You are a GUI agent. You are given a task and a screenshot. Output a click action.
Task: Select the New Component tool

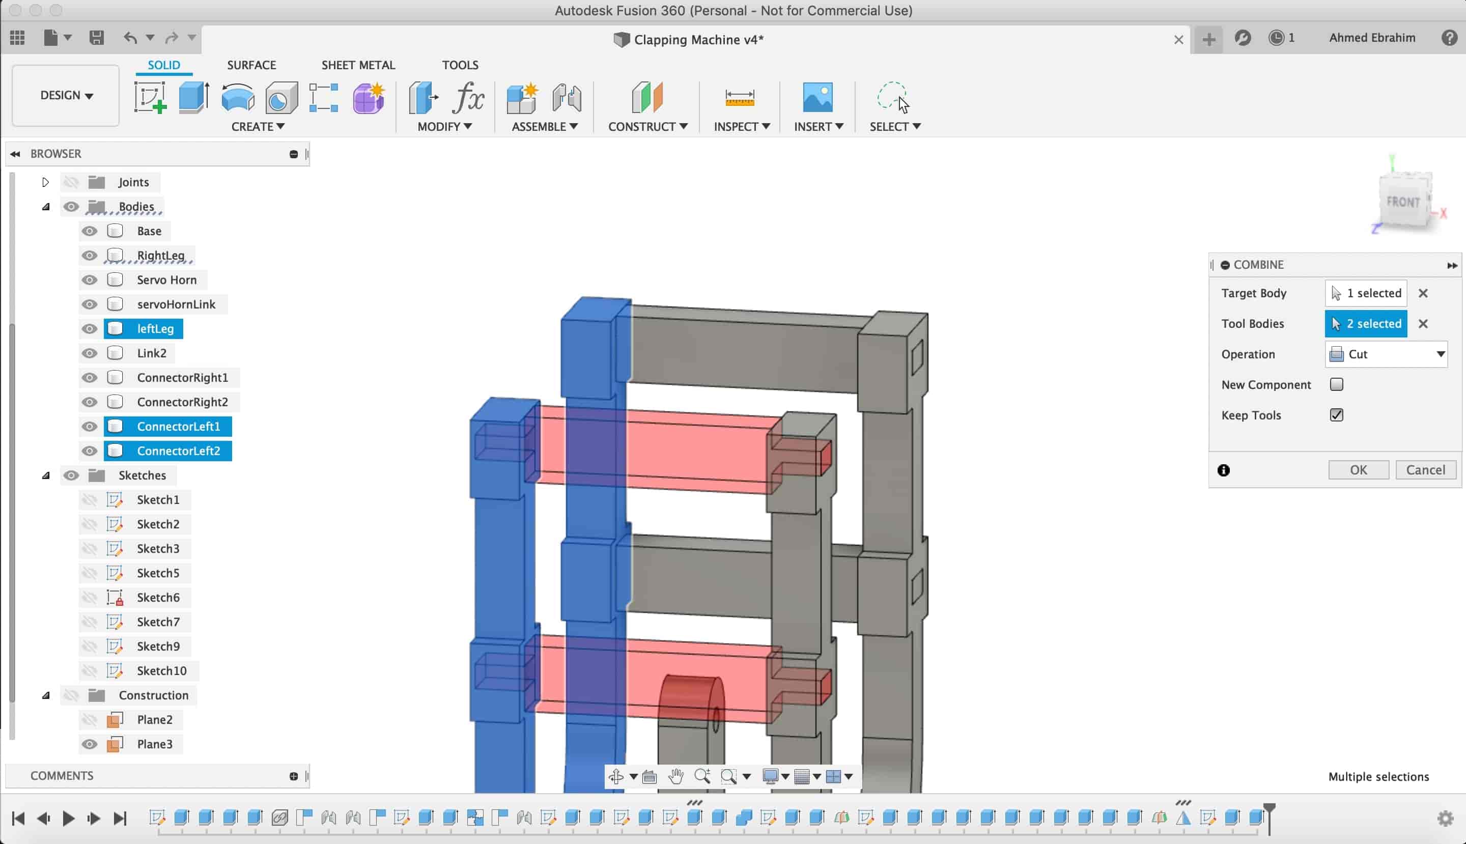click(x=522, y=97)
